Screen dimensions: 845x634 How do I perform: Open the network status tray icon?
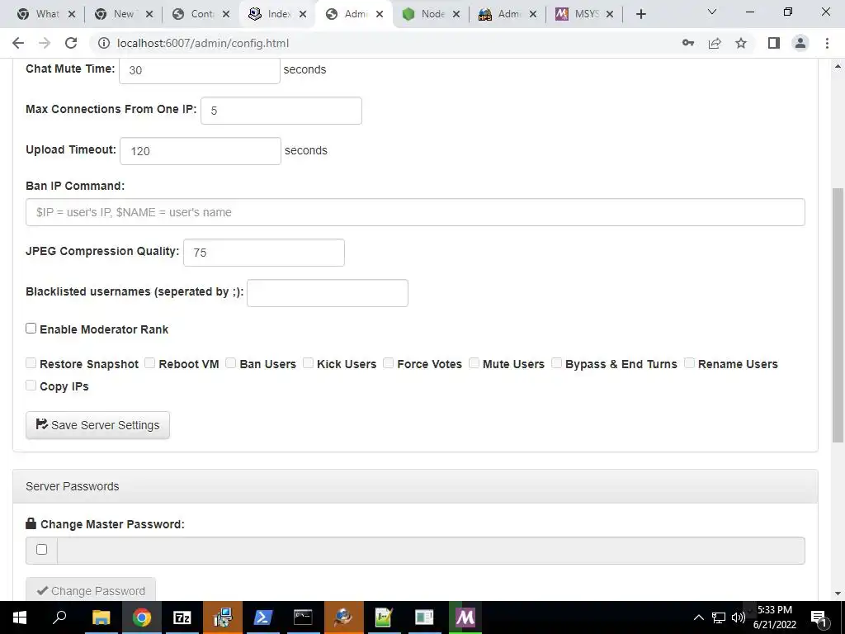719,617
